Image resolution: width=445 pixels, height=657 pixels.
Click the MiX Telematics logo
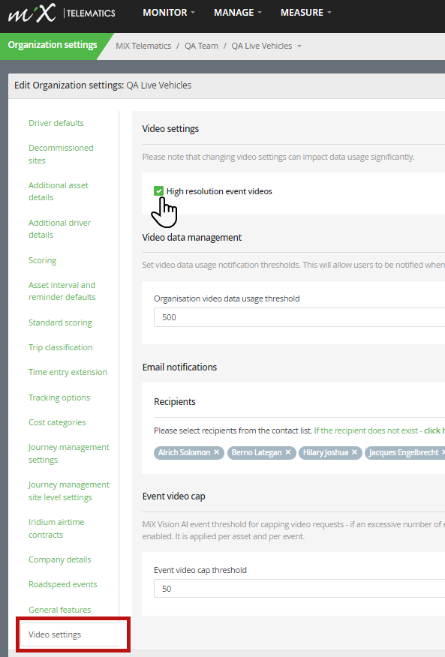62,13
